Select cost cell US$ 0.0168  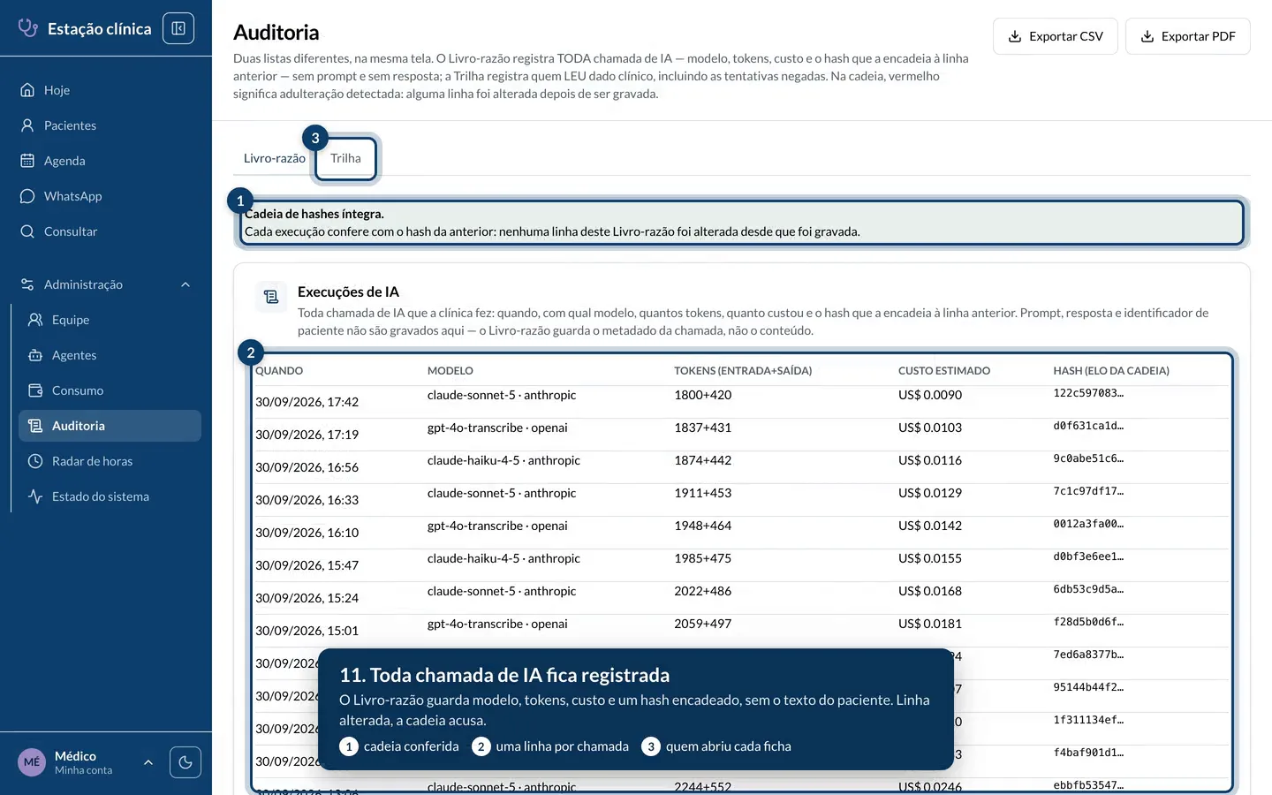coord(930,591)
